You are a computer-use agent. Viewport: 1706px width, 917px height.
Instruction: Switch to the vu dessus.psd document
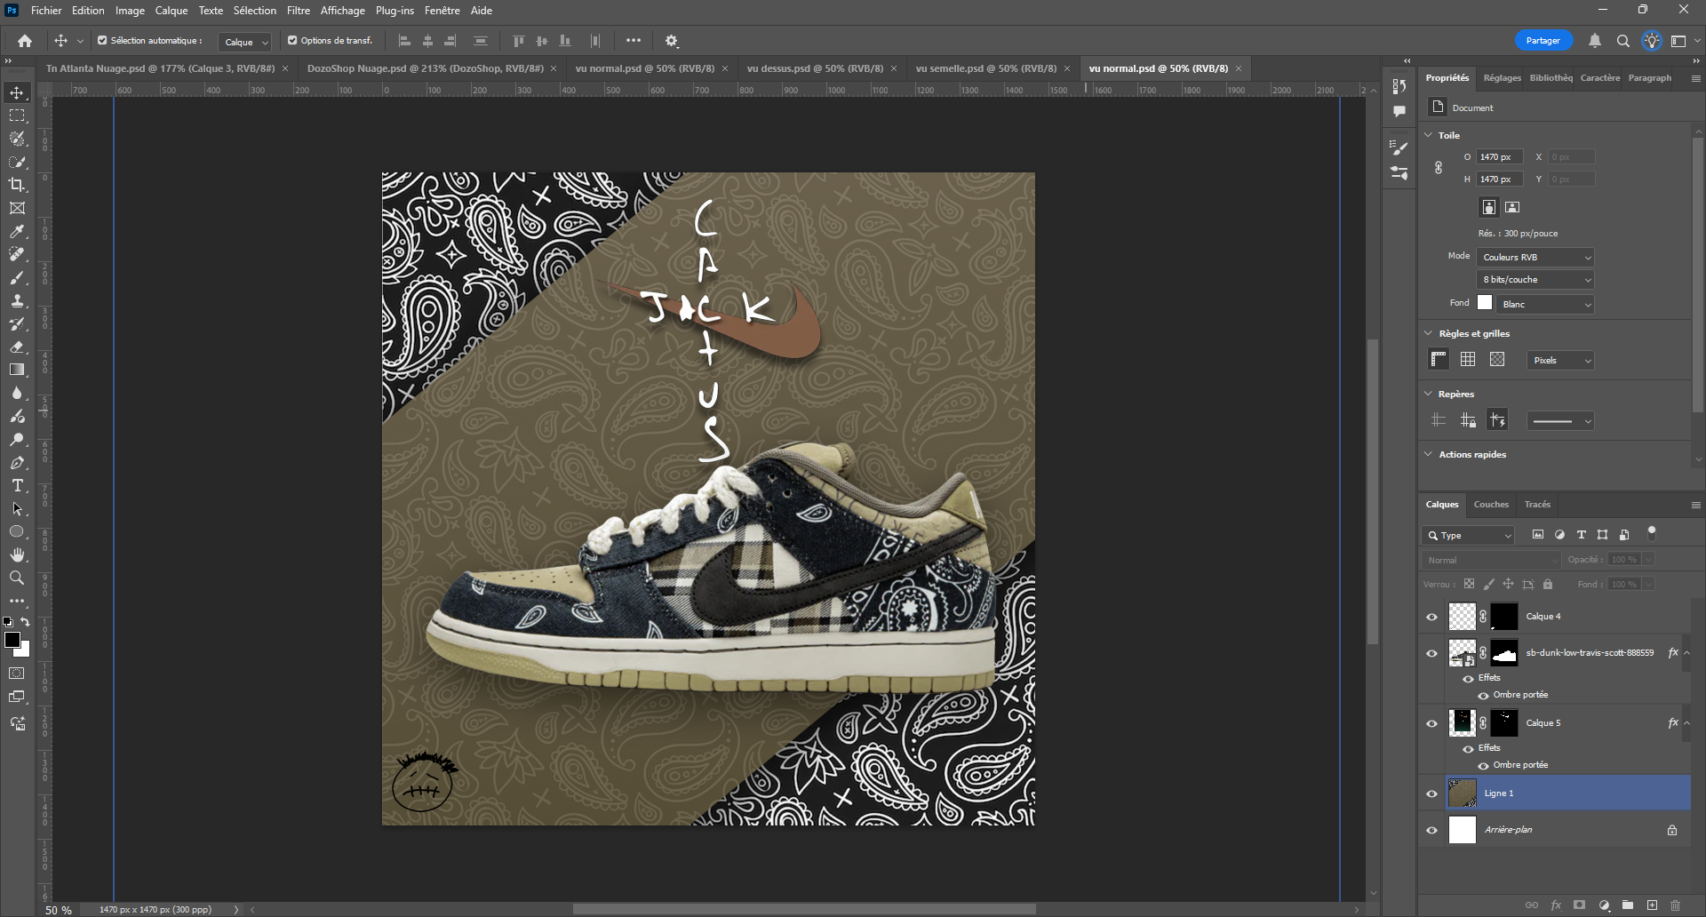(815, 68)
